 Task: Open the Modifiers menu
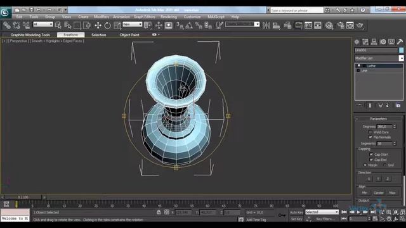101,17
